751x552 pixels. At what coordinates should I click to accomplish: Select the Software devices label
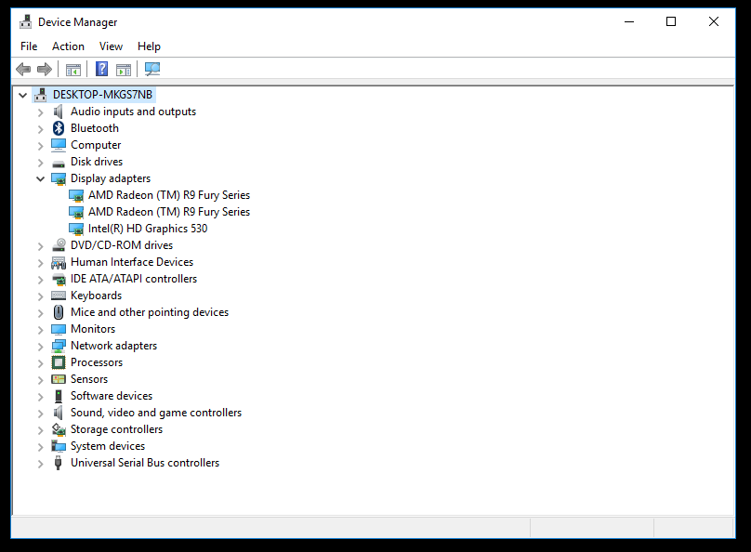click(112, 396)
